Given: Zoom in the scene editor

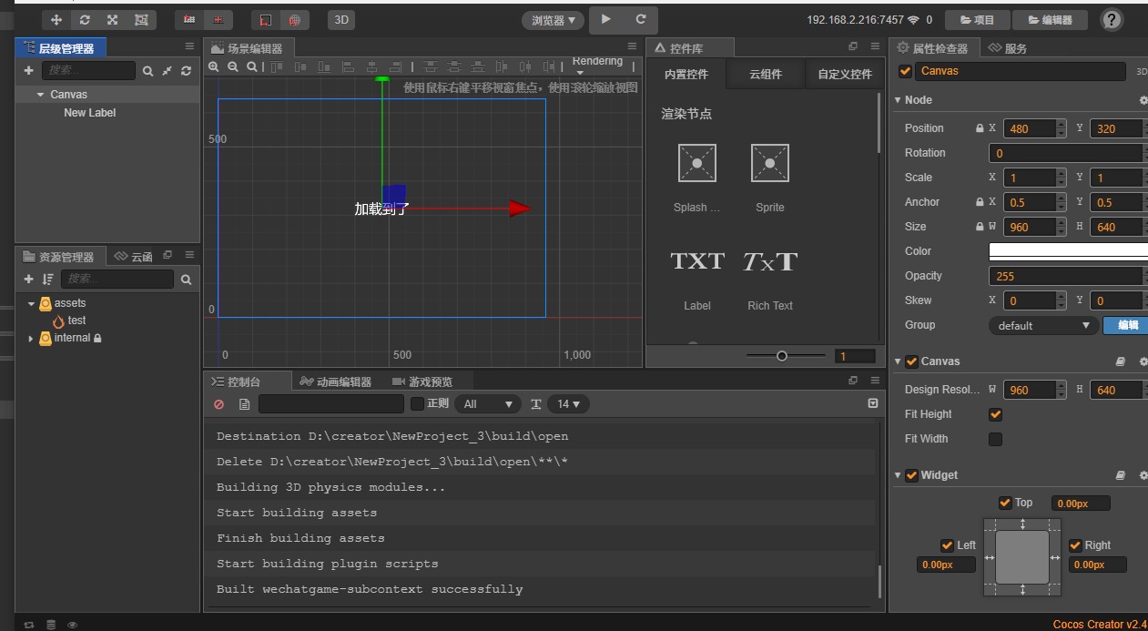Looking at the screenshot, I should pos(214,66).
